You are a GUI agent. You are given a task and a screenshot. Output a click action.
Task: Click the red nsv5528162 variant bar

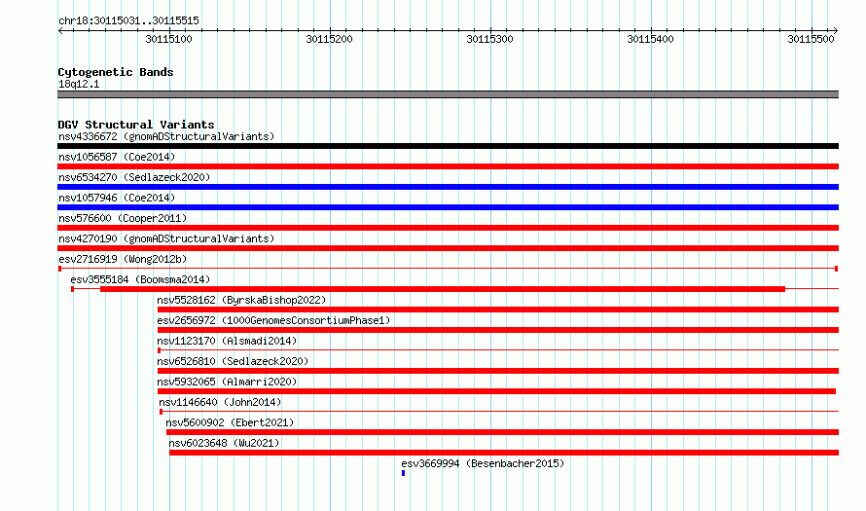click(x=497, y=310)
